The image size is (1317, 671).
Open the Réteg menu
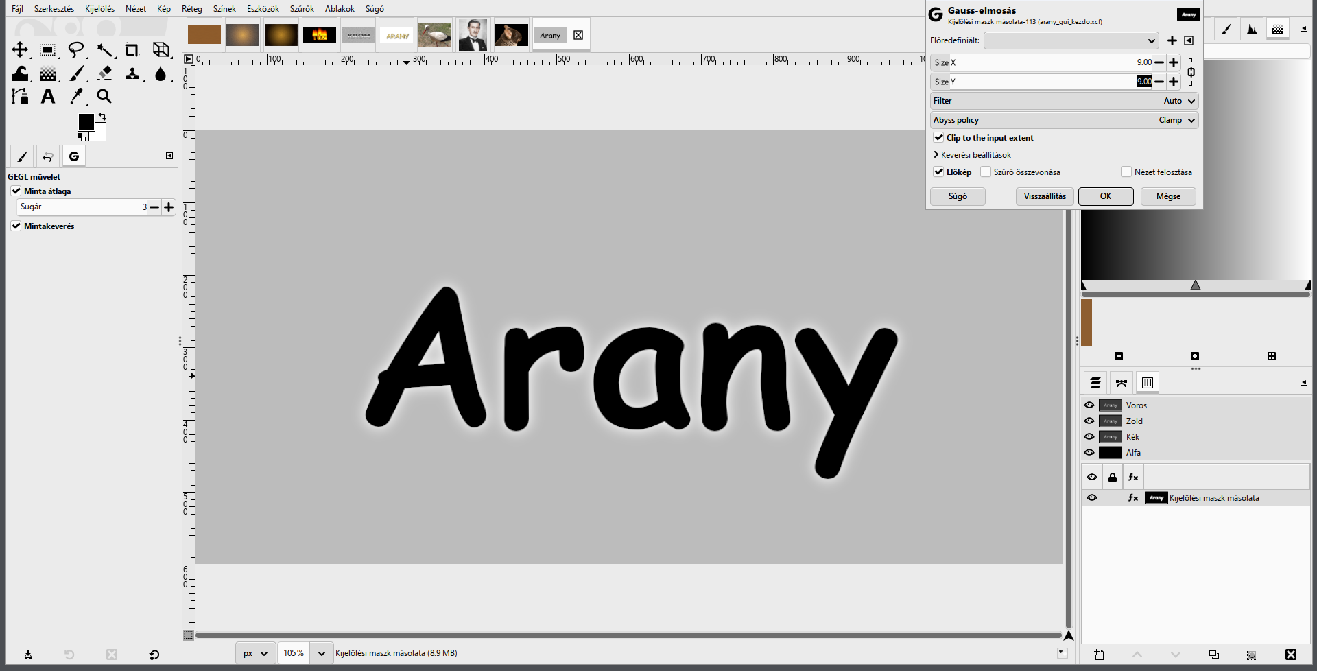tap(192, 9)
